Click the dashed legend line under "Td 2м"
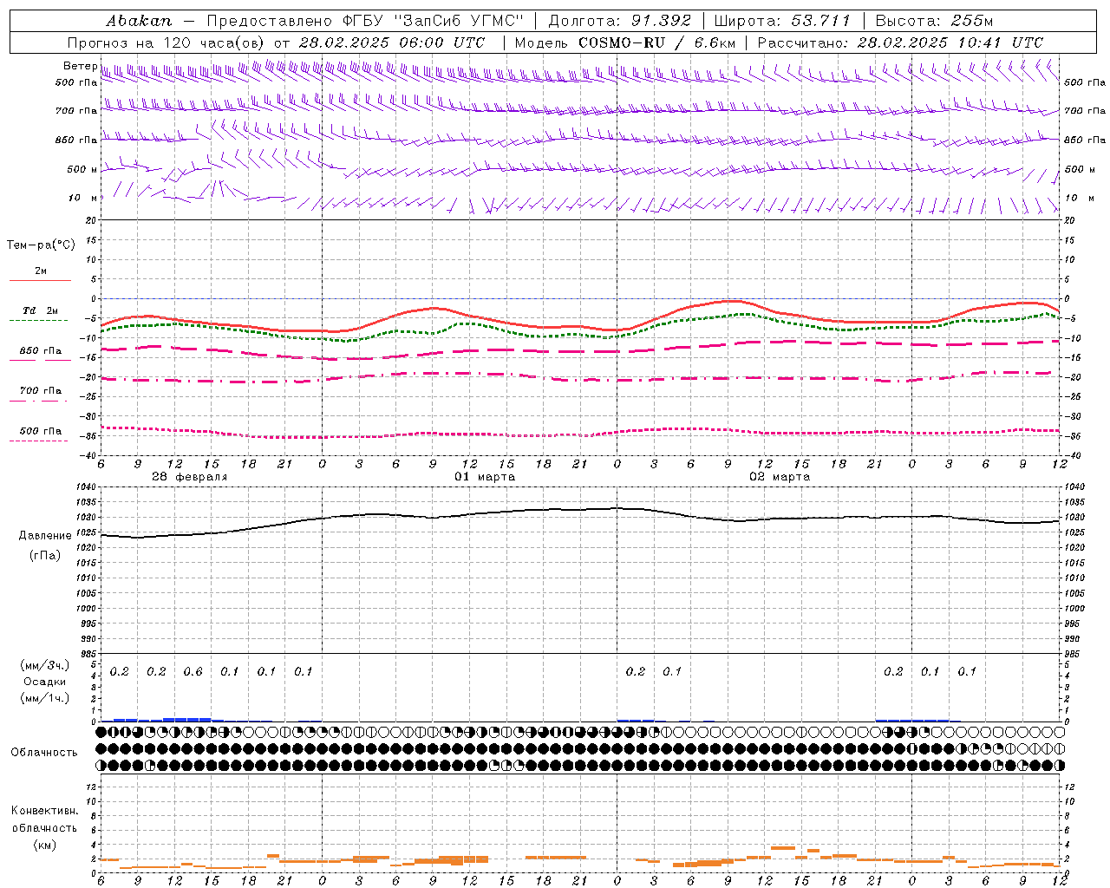 pos(39,321)
